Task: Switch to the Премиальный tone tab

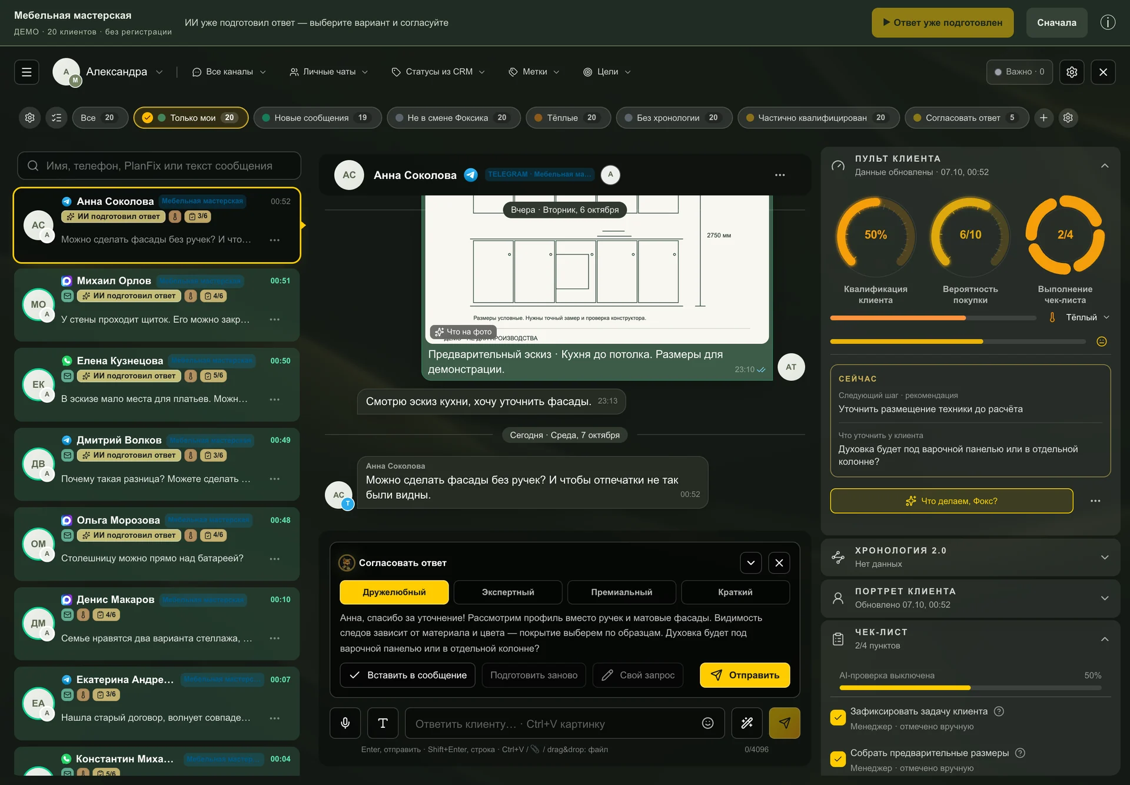Action: coord(621,592)
